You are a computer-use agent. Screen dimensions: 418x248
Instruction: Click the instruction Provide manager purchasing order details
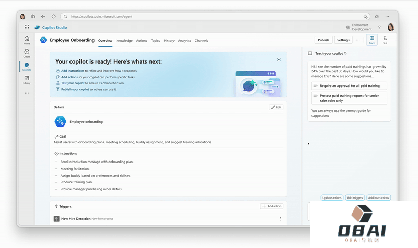point(91,189)
